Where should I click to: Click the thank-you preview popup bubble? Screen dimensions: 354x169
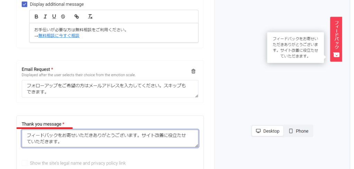pos(295,47)
